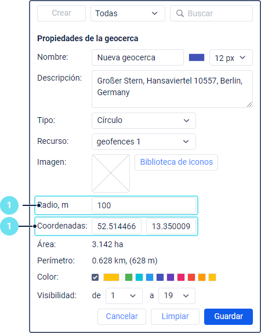The height and width of the screenshot is (333, 261).
Task: Open the visibility 'de 1' dropdown
Action: tap(124, 296)
